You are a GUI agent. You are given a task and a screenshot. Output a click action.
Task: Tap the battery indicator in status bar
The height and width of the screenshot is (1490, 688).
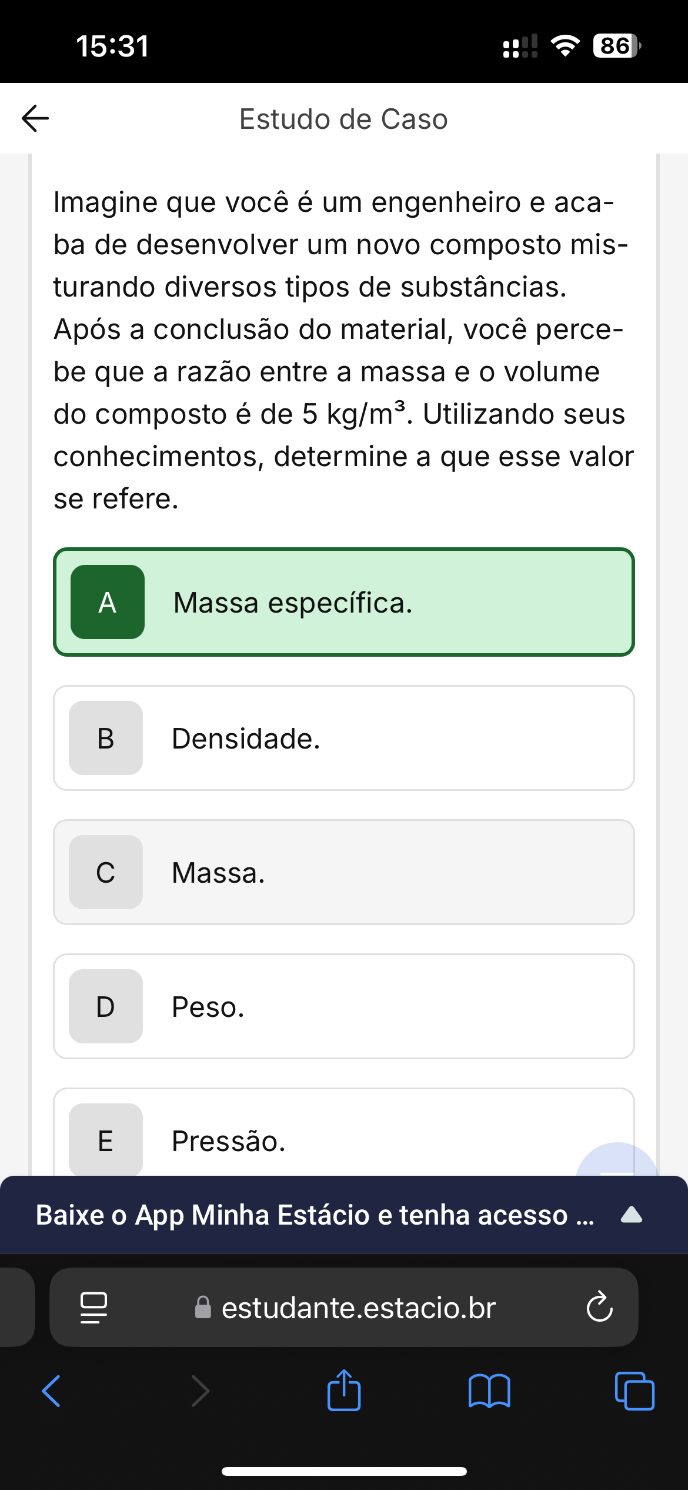click(x=616, y=46)
